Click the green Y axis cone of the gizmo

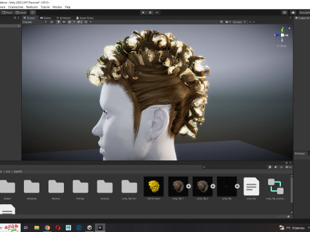click(x=282, y=30)
